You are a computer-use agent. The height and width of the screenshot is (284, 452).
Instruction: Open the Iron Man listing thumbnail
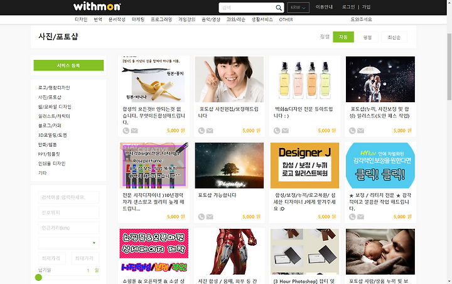click(229, 252)
